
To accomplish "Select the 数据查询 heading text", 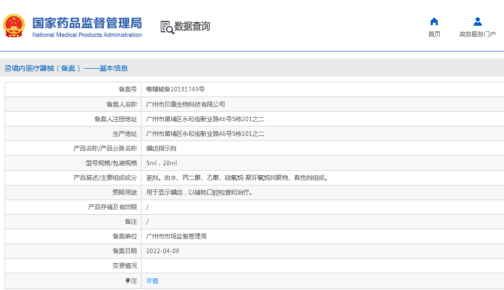I will pyautogui.click(x=192, y=26).
